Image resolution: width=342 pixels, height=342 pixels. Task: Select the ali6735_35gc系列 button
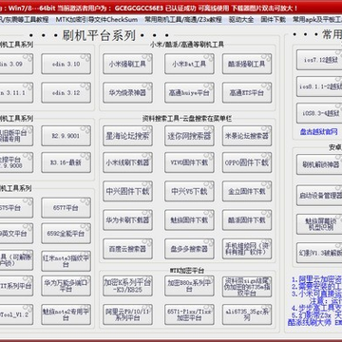click(247, 314)
